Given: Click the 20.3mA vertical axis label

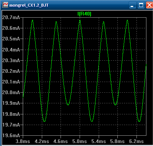Looking at the screenshot, I should [x=11, y=60].
